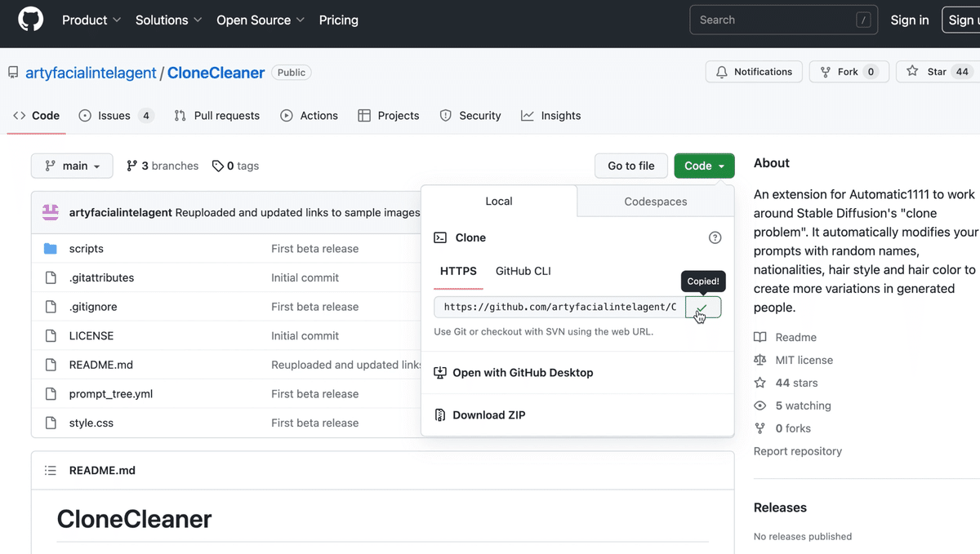Click the copied-URL checkmark icon button
The height and width of the screenshot is (554, 980).
pos(703,308)
